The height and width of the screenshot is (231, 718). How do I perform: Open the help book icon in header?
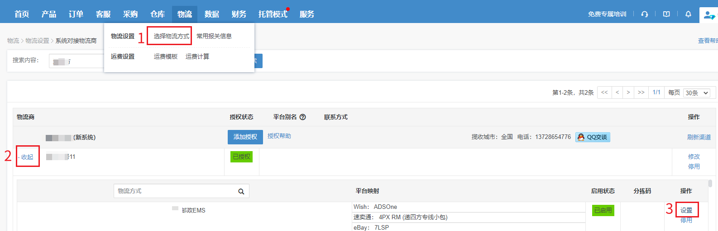(x=666, y=14)
